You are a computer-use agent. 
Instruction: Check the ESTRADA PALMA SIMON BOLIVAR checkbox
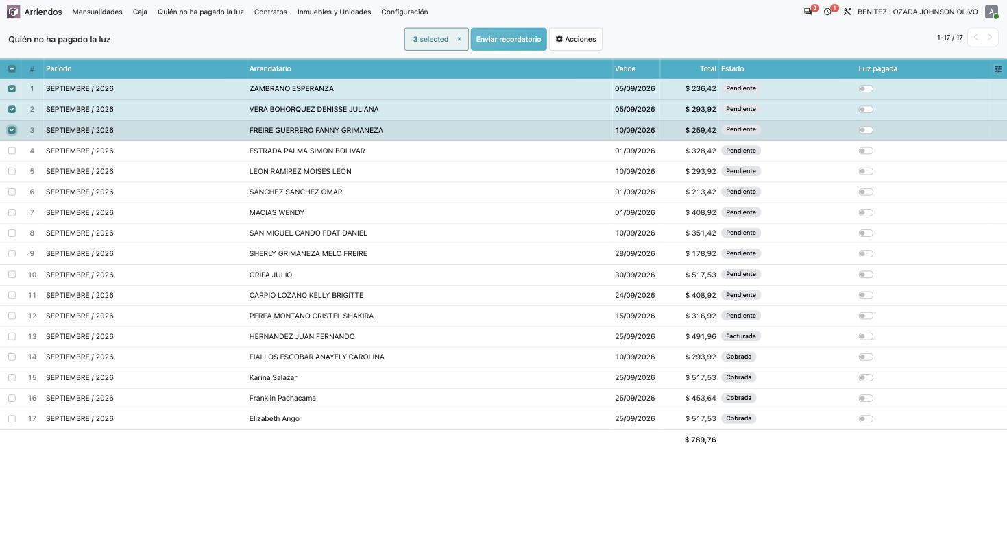point(12,151)
